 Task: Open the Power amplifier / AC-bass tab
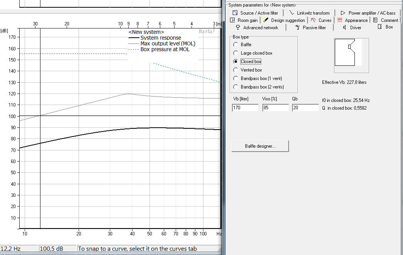point(368,13)
